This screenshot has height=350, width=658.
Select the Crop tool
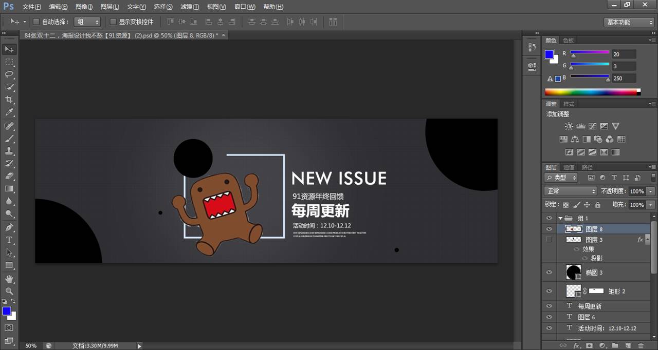click(x=9, y=100)
